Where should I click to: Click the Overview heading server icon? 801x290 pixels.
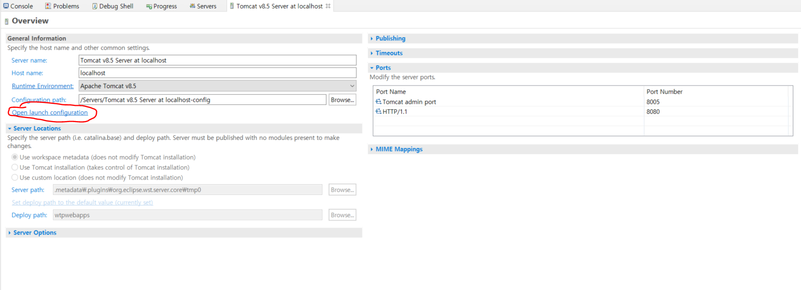(x=7, y=21)
